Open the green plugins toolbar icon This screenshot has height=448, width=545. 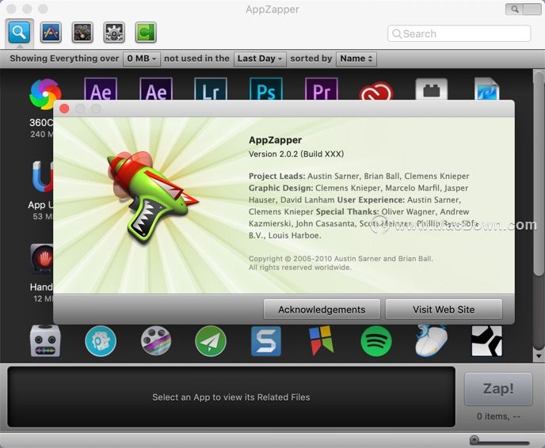146,32
